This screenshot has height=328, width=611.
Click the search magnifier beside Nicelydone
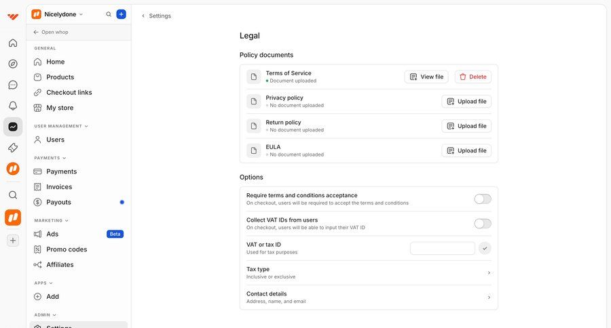109,14
